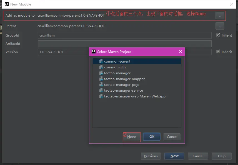The width and height of the screenshot is (238, 165).
Task: Open Help for New Module
Action: [222, 156]
